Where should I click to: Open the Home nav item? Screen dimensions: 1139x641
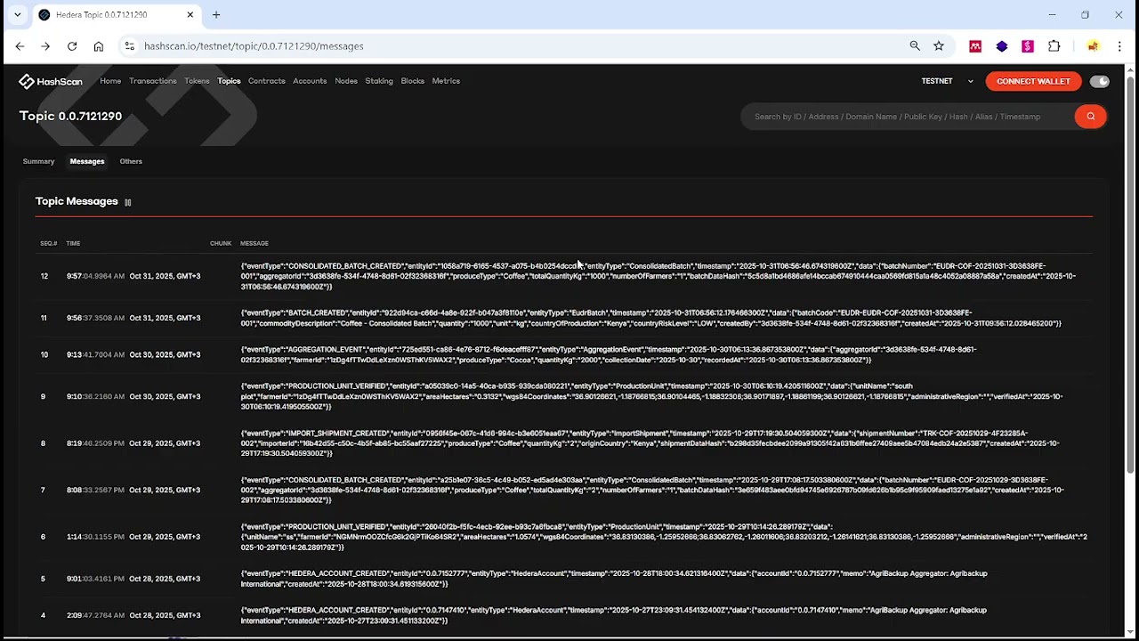pyautogui.click(x=110, y=81)
